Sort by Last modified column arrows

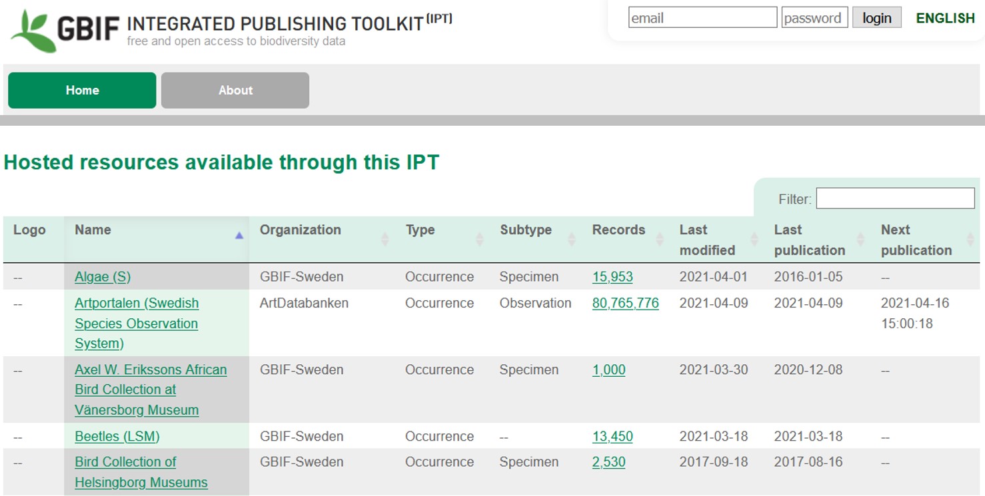[x=754, y=239]
